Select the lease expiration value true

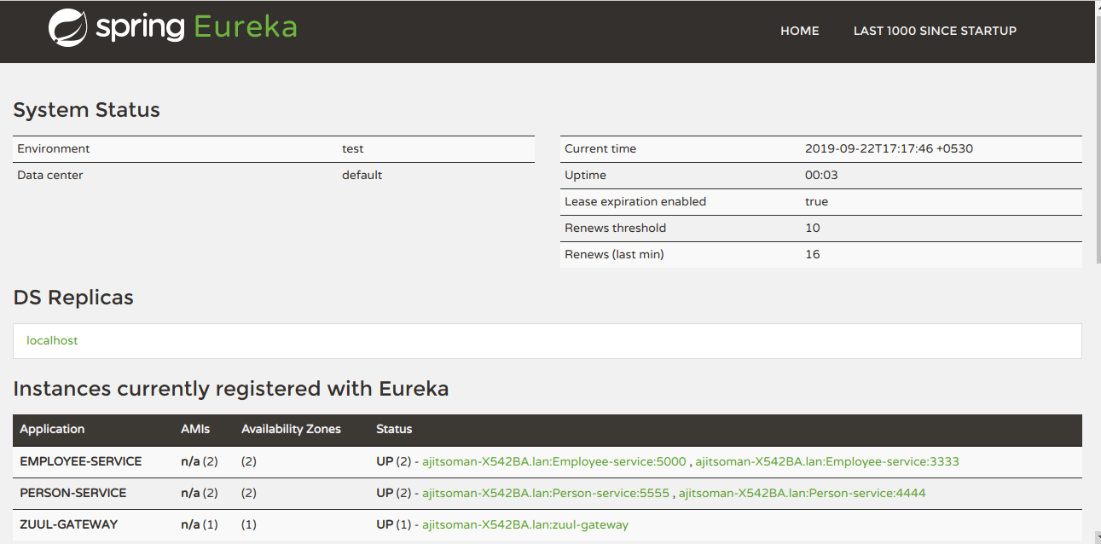pyautogui.click(x=816, y=201)
